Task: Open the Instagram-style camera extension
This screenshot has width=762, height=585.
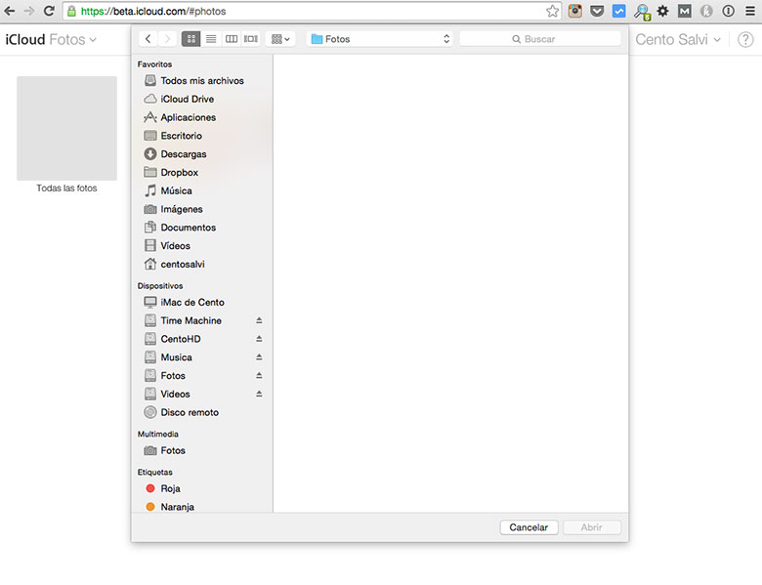Action: point(574,11)
